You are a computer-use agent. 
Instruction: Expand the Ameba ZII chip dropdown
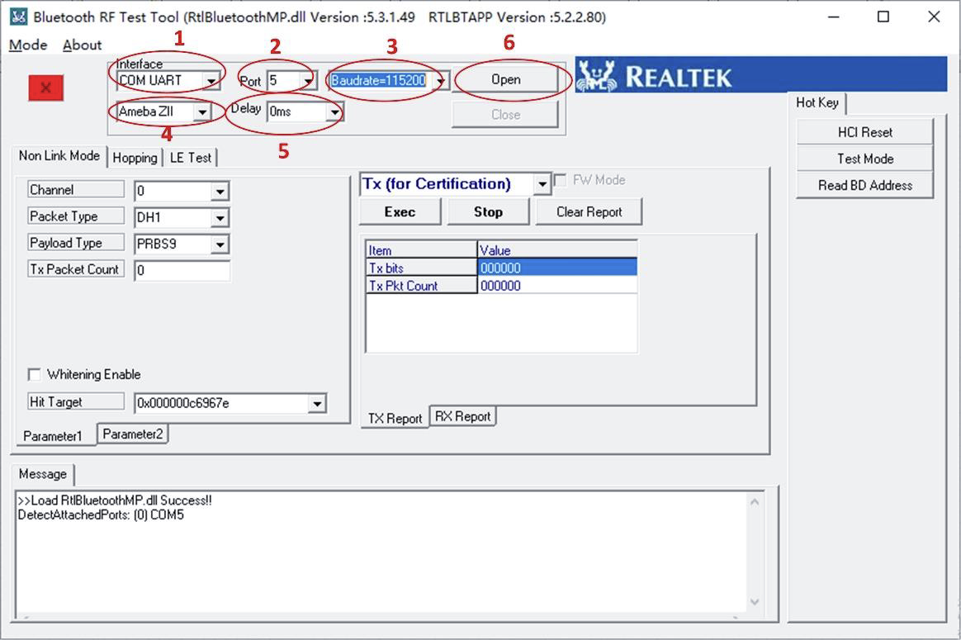[201, 112]
